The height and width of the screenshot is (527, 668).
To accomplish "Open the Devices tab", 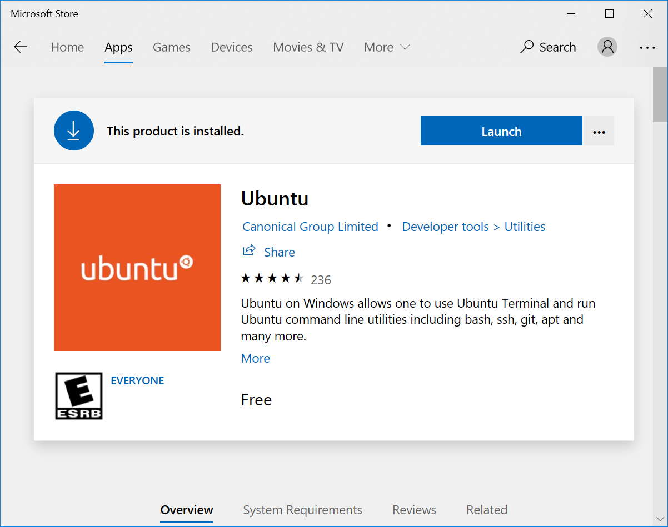I will pos(232,47).
